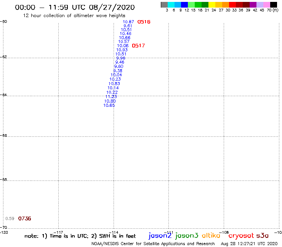Select the 10.57 wave height value

click(124, 42)
